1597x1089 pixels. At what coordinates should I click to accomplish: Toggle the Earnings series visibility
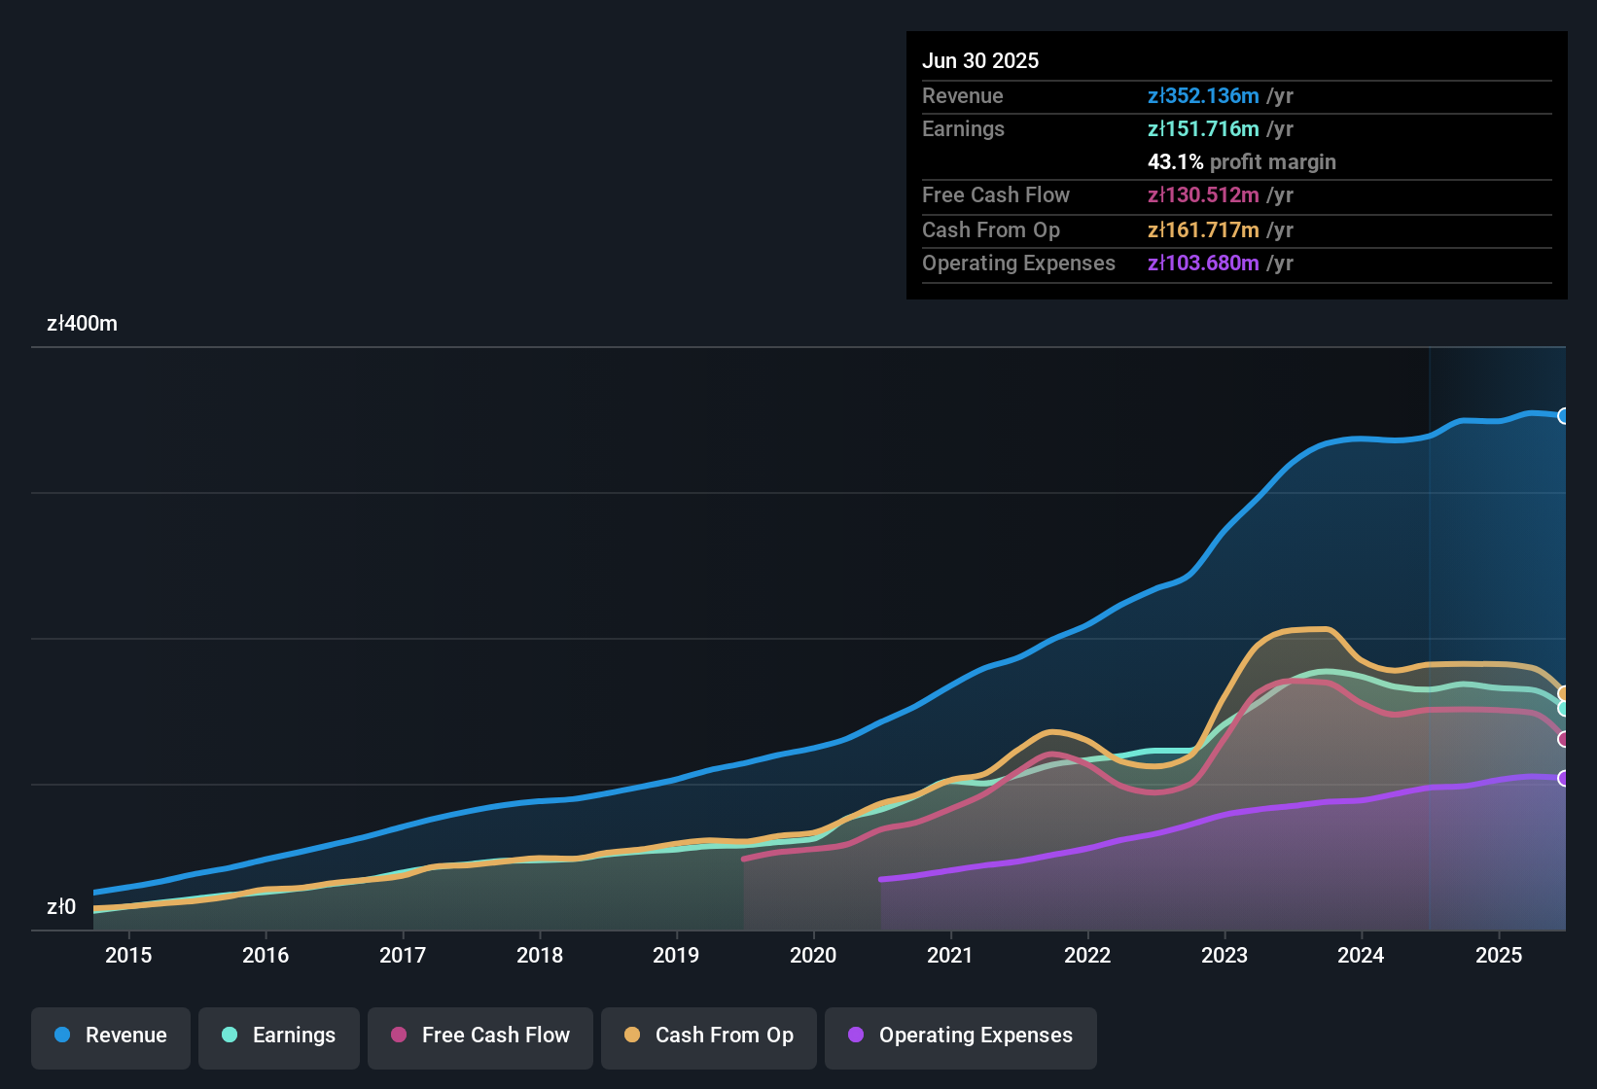(x=279, y=1036)
